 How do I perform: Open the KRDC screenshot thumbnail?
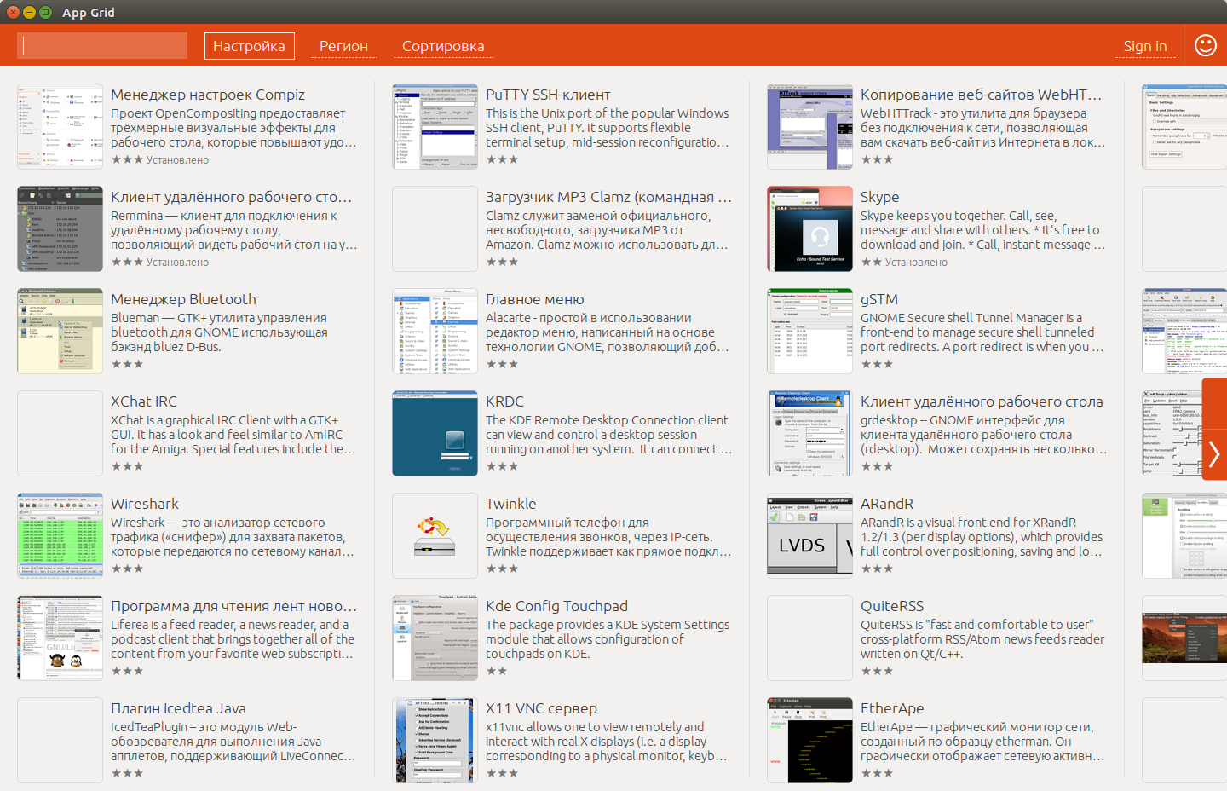pos(435,433)
